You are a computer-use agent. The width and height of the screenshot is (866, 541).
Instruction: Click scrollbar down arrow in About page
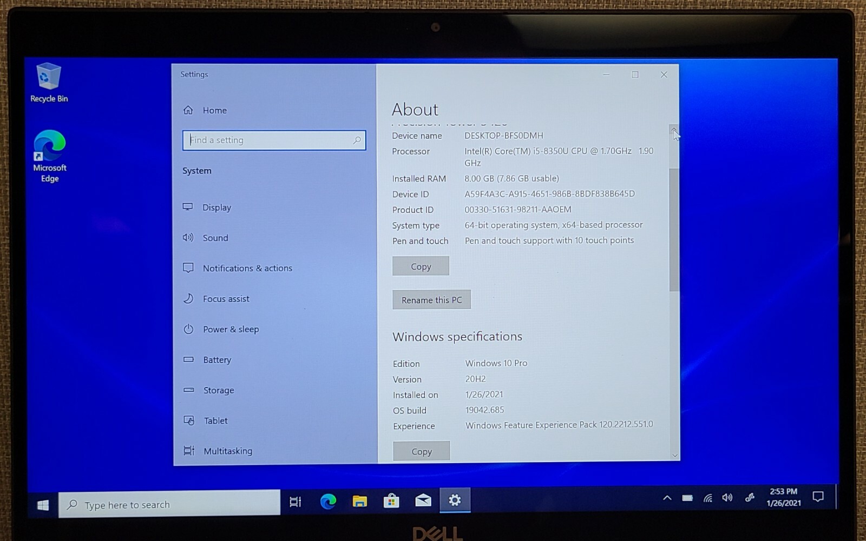tap(674, 455)
